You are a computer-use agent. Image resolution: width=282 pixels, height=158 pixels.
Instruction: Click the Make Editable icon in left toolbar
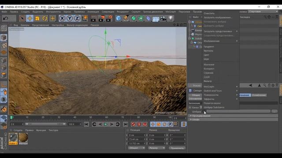point(4,28)
